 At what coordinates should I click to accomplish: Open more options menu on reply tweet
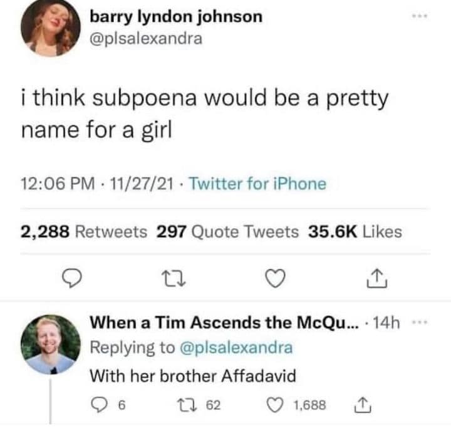point(420,322)
